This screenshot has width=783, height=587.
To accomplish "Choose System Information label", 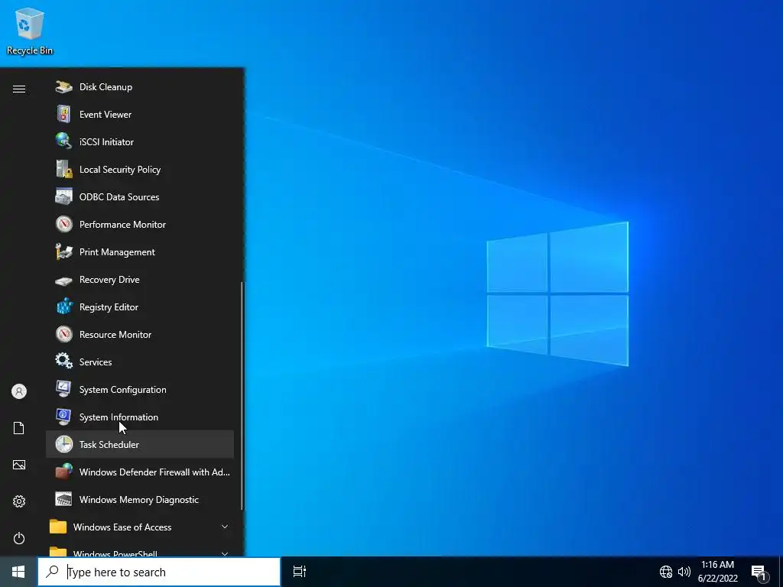I will click(119, 417).
